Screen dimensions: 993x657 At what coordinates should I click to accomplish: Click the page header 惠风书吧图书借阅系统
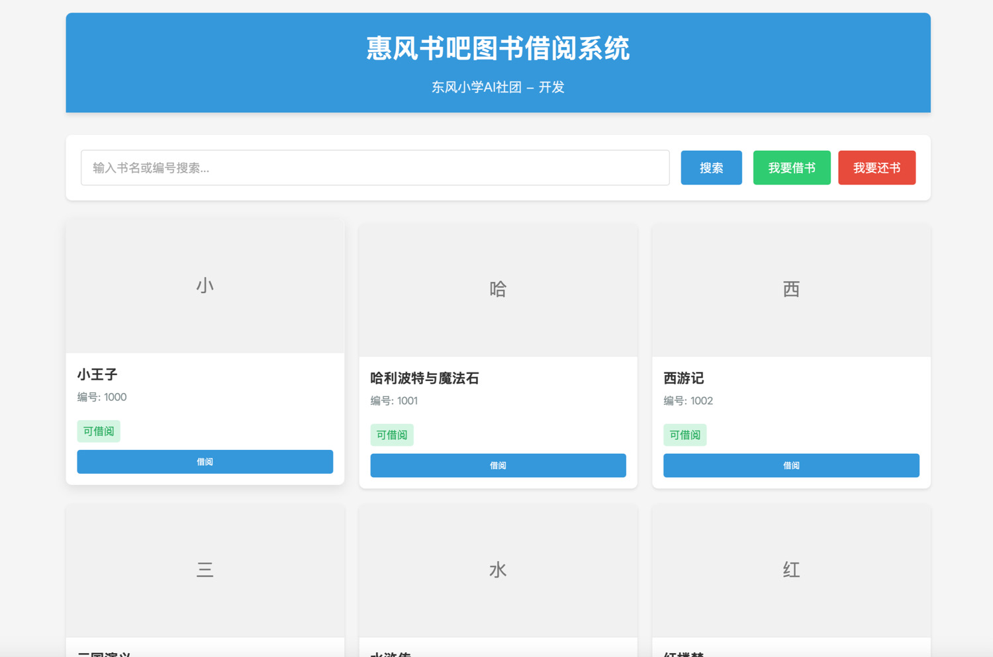pos(498,48)
